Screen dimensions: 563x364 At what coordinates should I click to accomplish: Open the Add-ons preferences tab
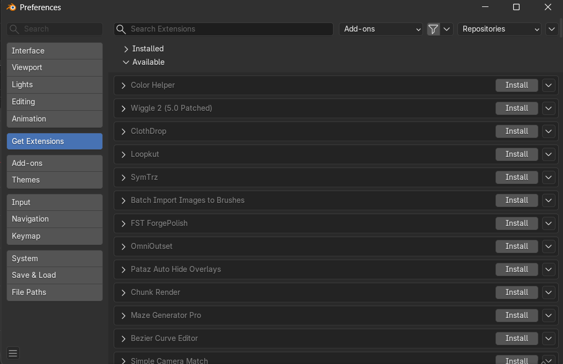(x=55, y=163)
